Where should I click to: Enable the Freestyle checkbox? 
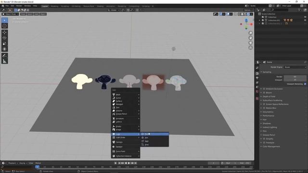pos(264,143)
